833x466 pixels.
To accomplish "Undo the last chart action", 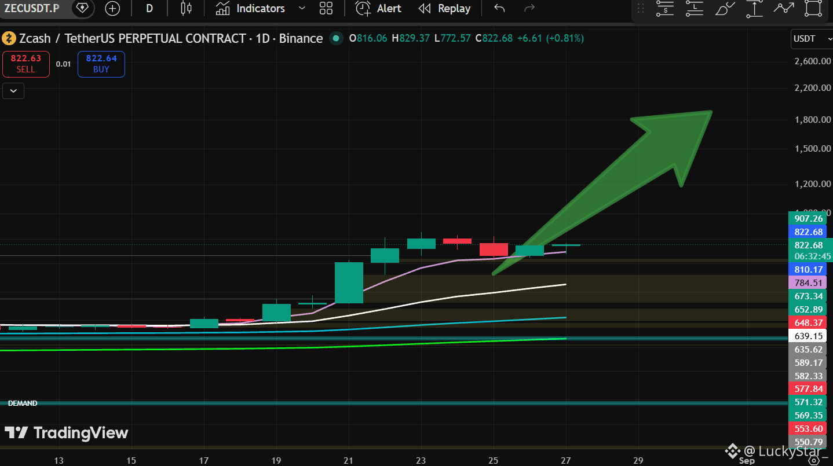I will pos(499,8).
